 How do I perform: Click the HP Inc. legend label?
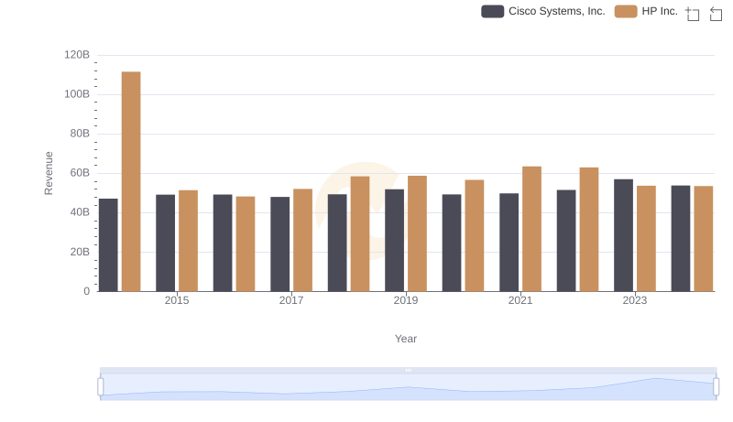tap(660, 11)
